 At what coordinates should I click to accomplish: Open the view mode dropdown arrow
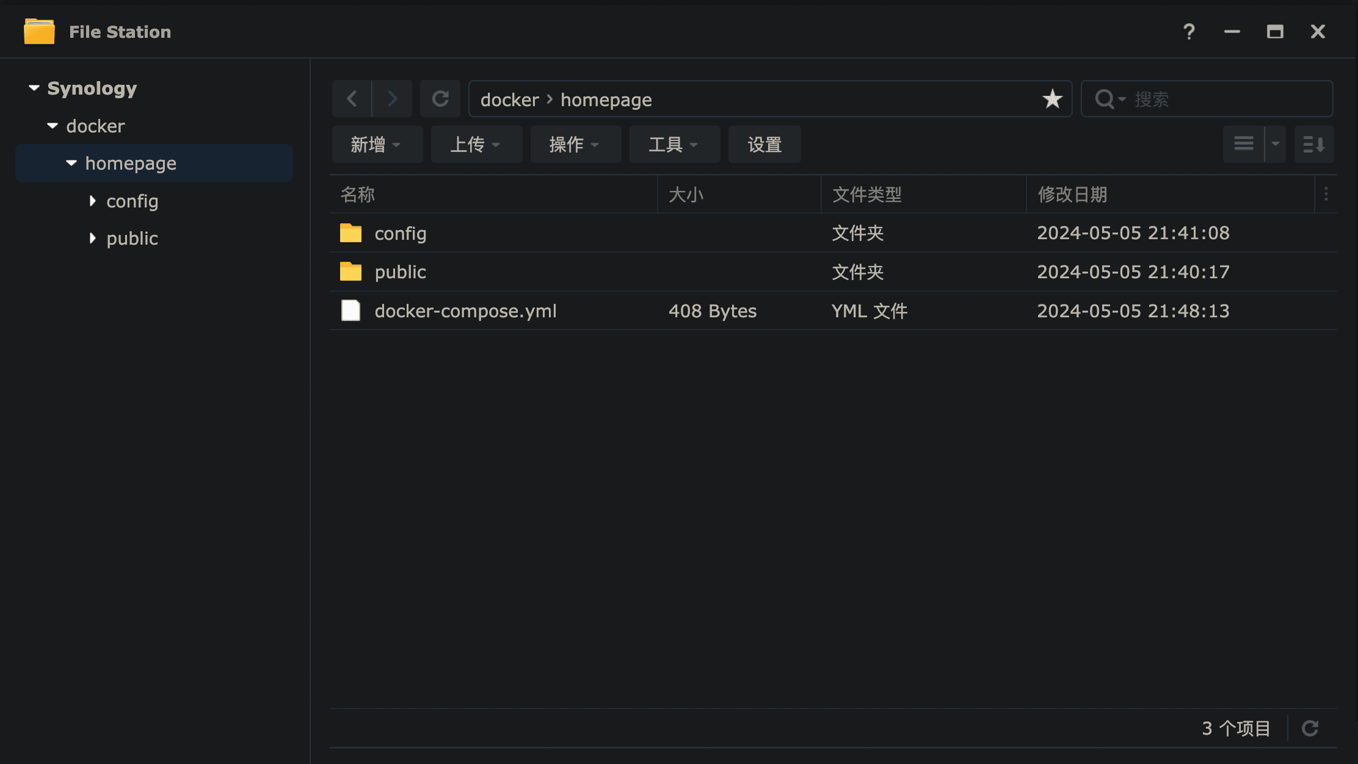click(x=1275, y=145)
